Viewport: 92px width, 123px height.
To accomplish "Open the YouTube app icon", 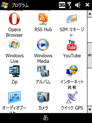I will click(x=72, y=45).
